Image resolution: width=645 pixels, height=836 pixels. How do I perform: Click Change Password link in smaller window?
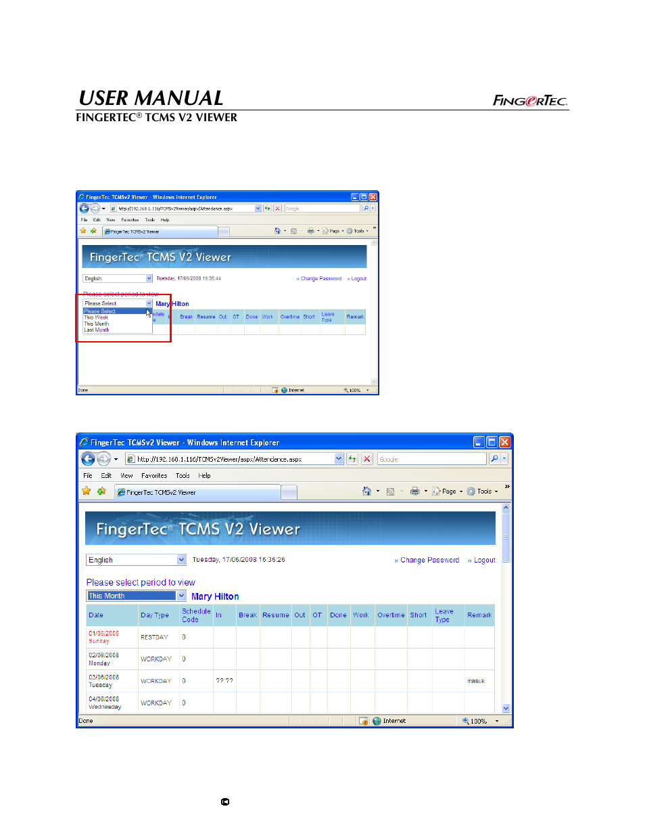(321, 279)
